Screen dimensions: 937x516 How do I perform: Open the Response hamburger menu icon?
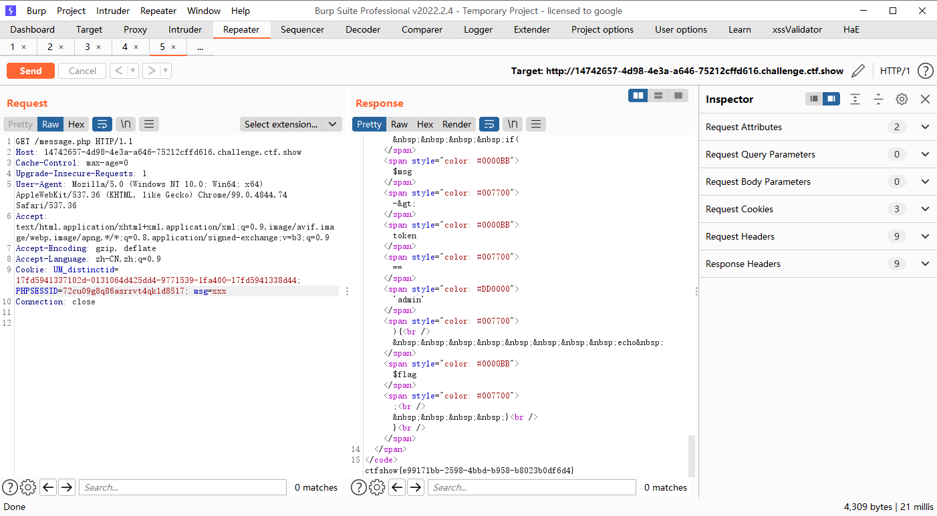pyautogui.click(x=536, y=124)
